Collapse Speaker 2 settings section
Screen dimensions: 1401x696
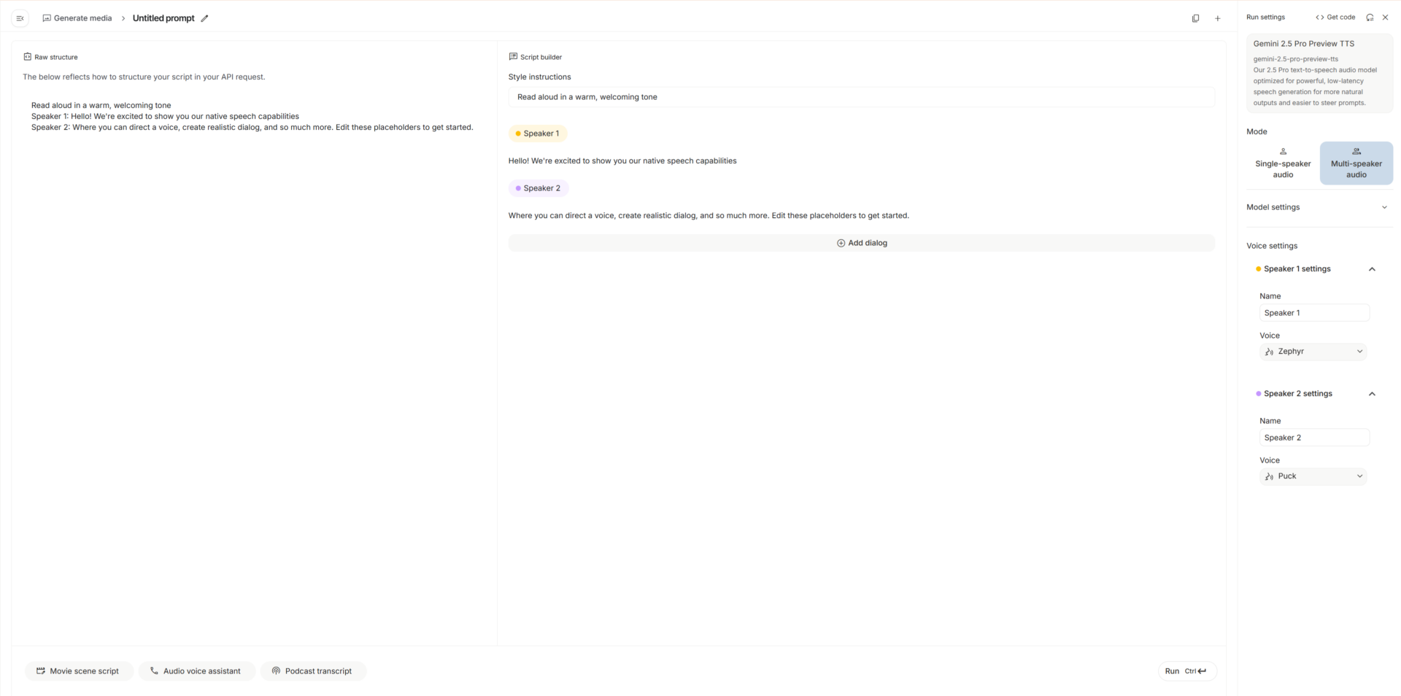point(1372,394)
